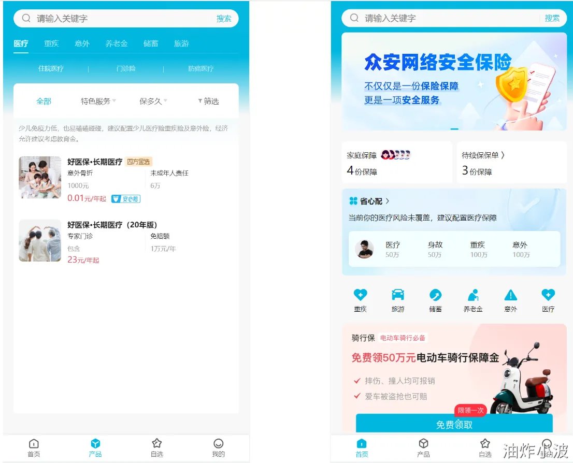The height and width of the screenshot is (463, 573).
Task: Open 储蓄 icon in category row
Action: click(435, 295)
